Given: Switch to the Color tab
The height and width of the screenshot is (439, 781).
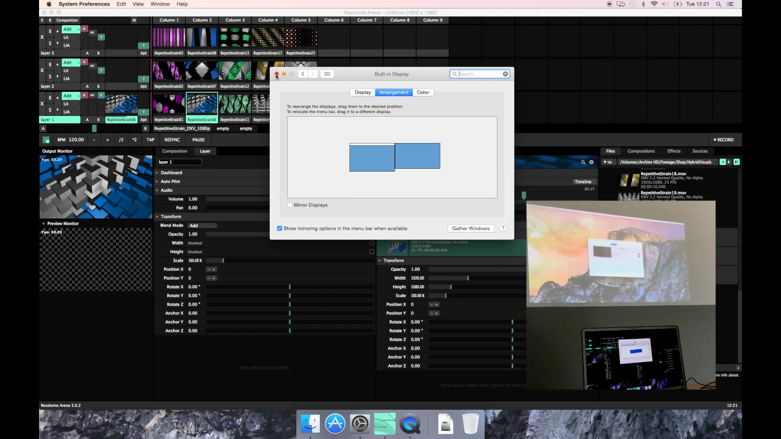Looking at the screenshot, I should 423,93.
